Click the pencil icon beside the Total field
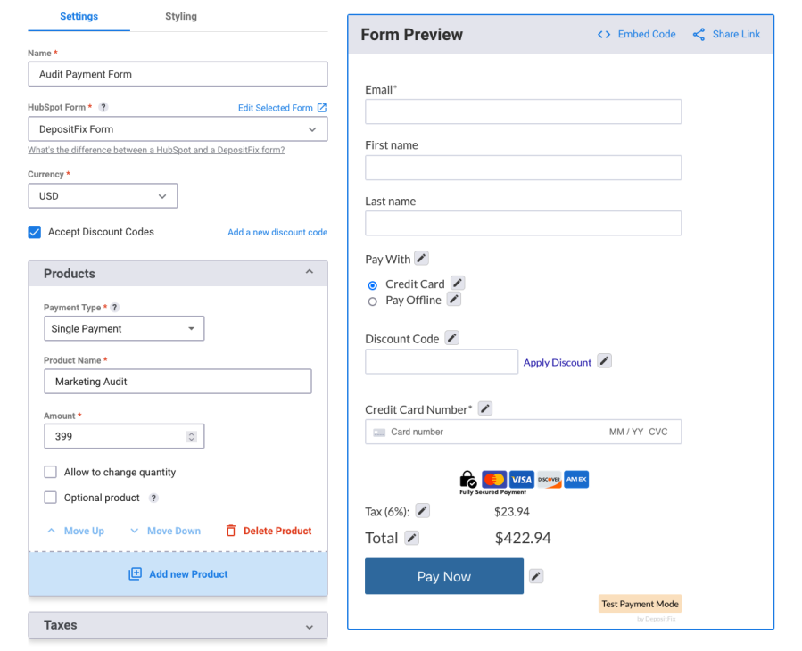The image size is (802, 651). [x=412, y=537]
